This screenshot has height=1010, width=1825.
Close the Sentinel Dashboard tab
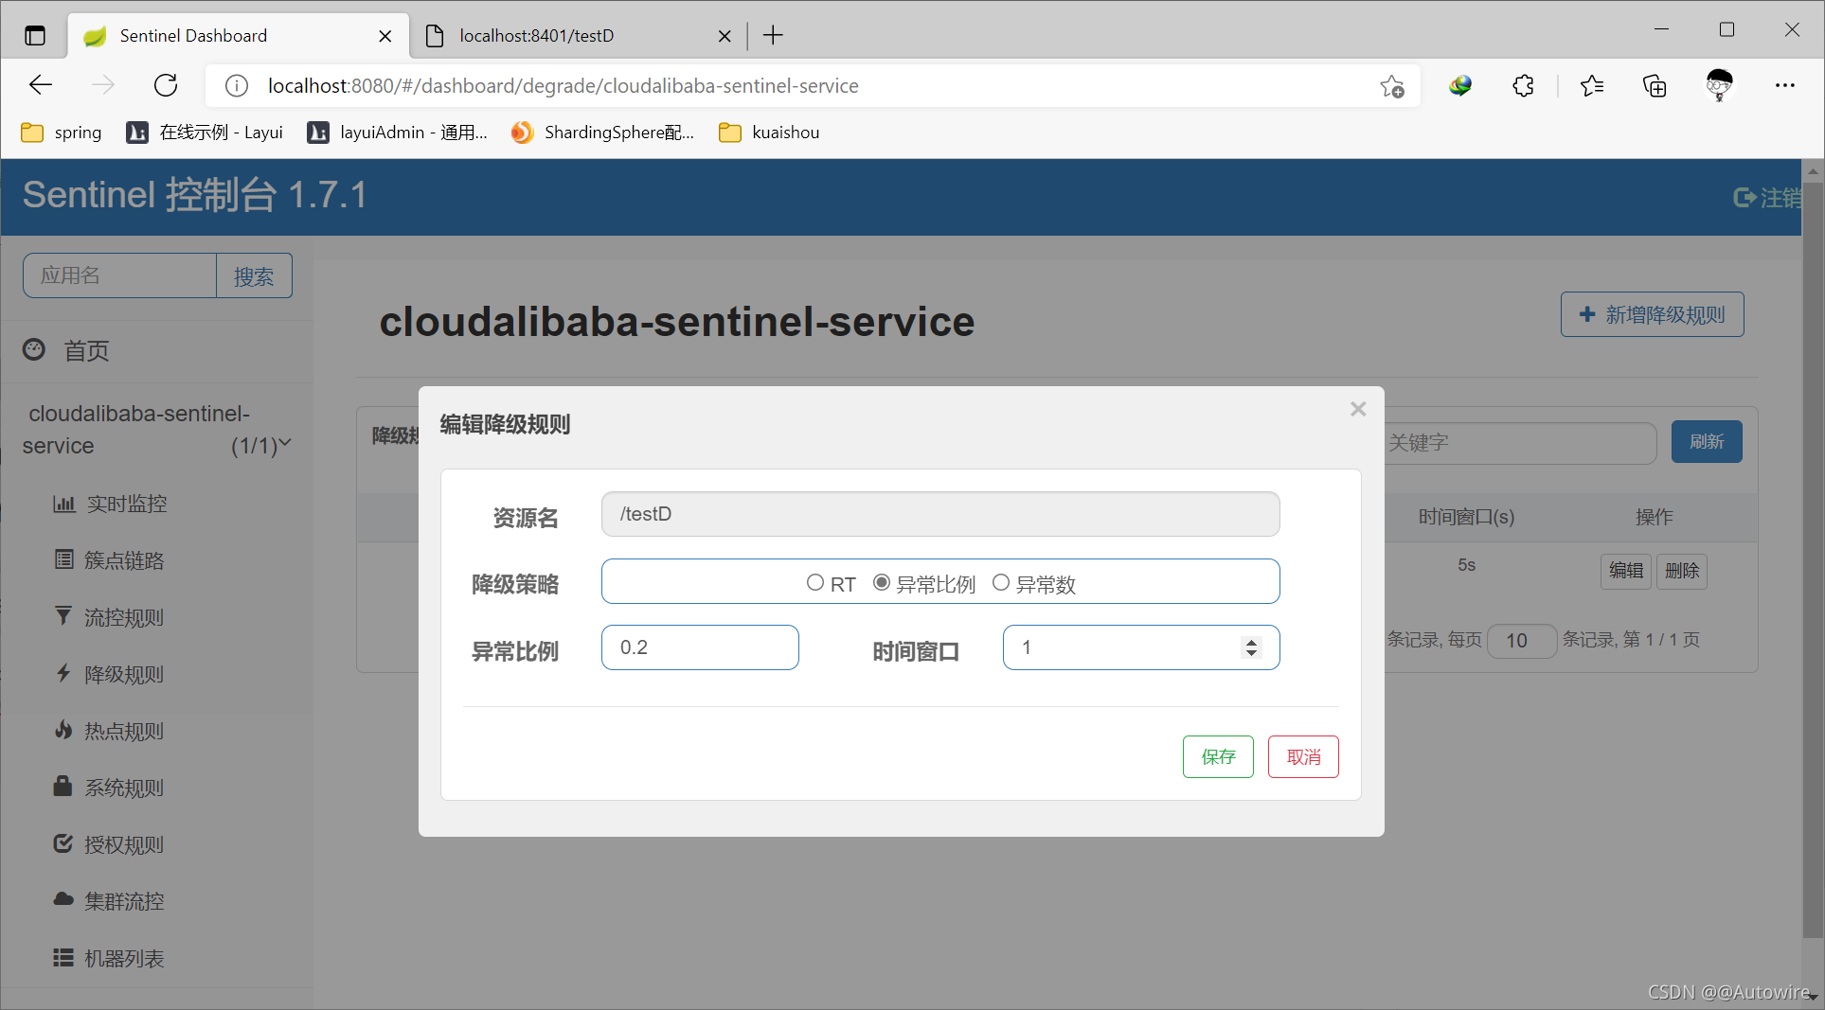385,36
